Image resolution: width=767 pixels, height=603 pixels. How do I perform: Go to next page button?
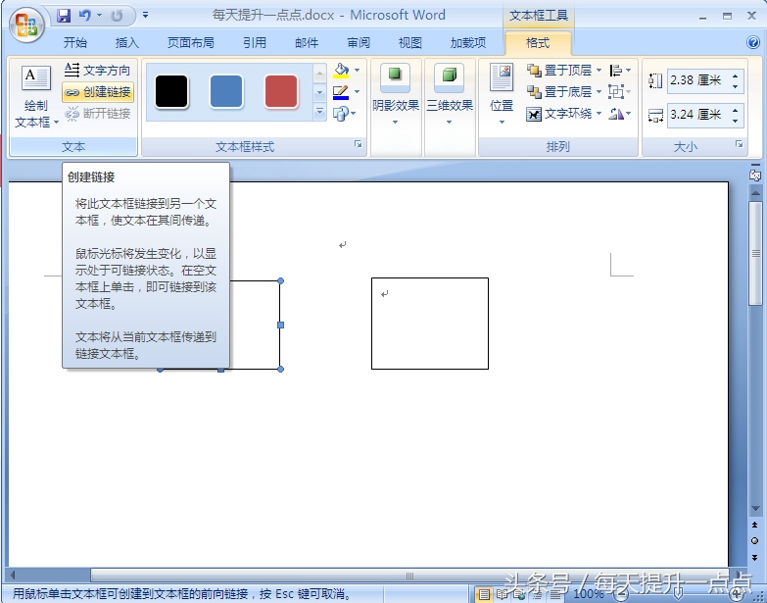[x=755, y=558]
